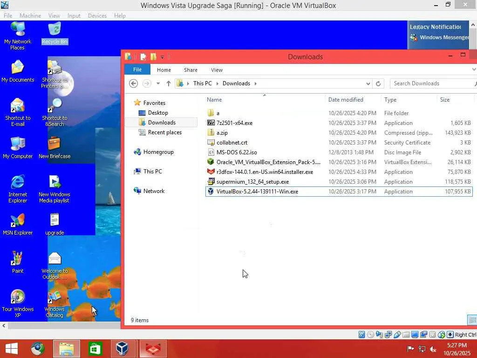Click the Search Downloads field
This screenshot has height=358, width=477.
[433, 83]
